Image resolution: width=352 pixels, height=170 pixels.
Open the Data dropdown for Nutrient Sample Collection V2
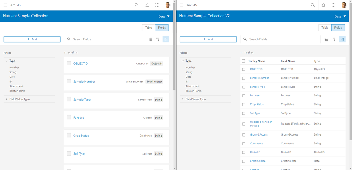point(340,17)
